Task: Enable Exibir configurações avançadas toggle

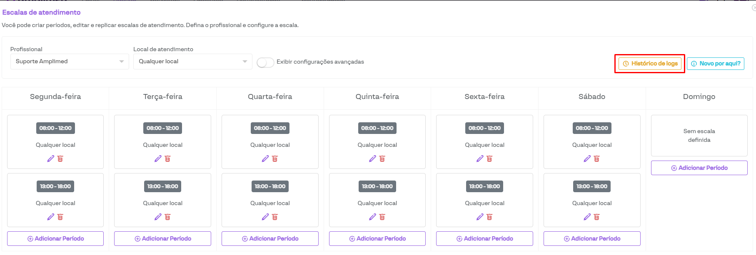Action: click(x=265, y=62)
